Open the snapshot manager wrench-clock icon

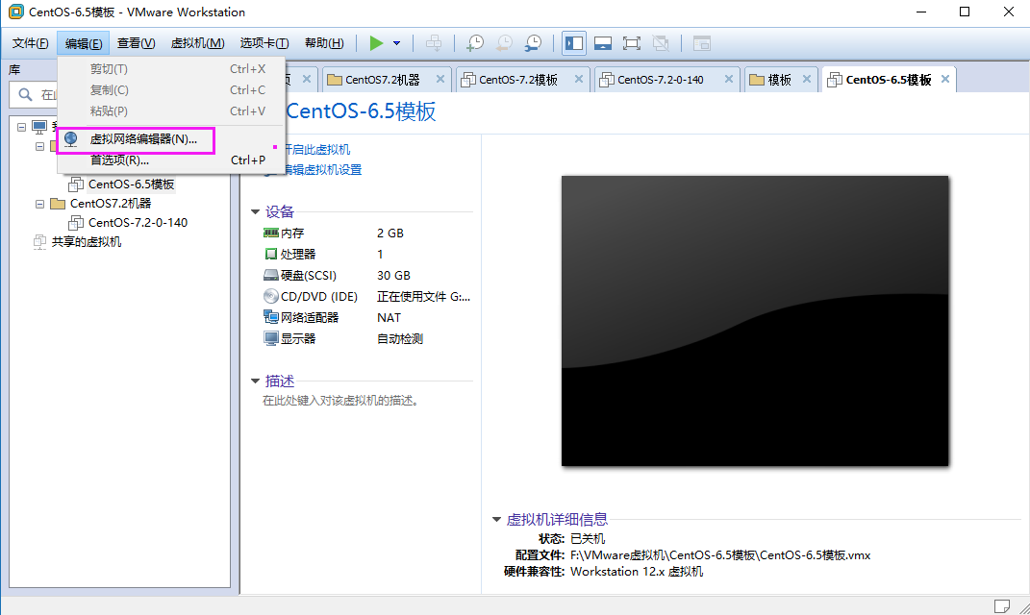533,43
